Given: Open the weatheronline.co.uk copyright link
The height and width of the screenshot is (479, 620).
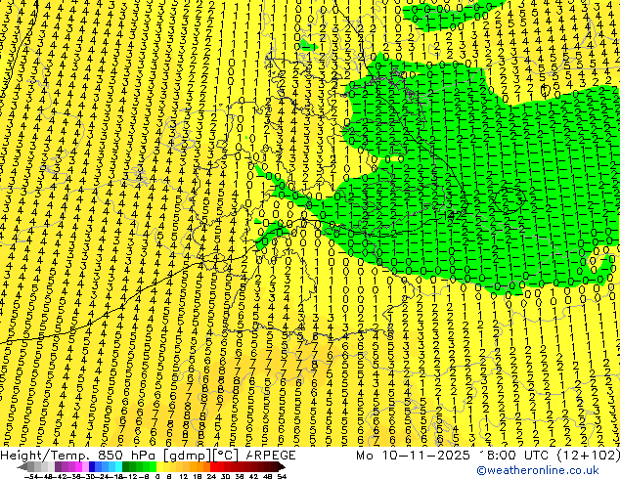Looking at the screenshot, I should click(537, 470).
